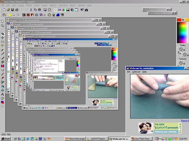Viewport: 189px width, 141px height.
Task: Open the Help menu in webcam window
Action: [144, 72]
